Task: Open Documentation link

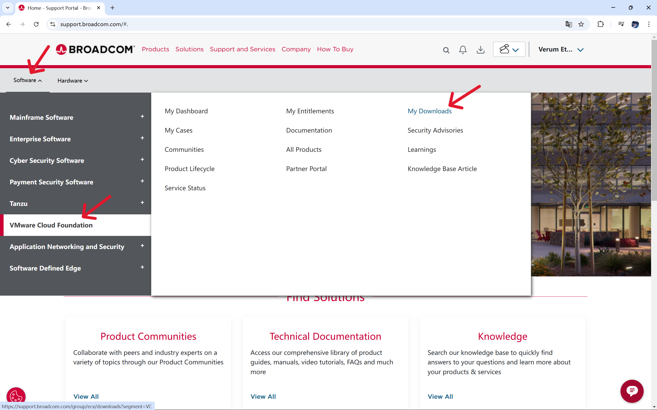Action: point(309,131)
